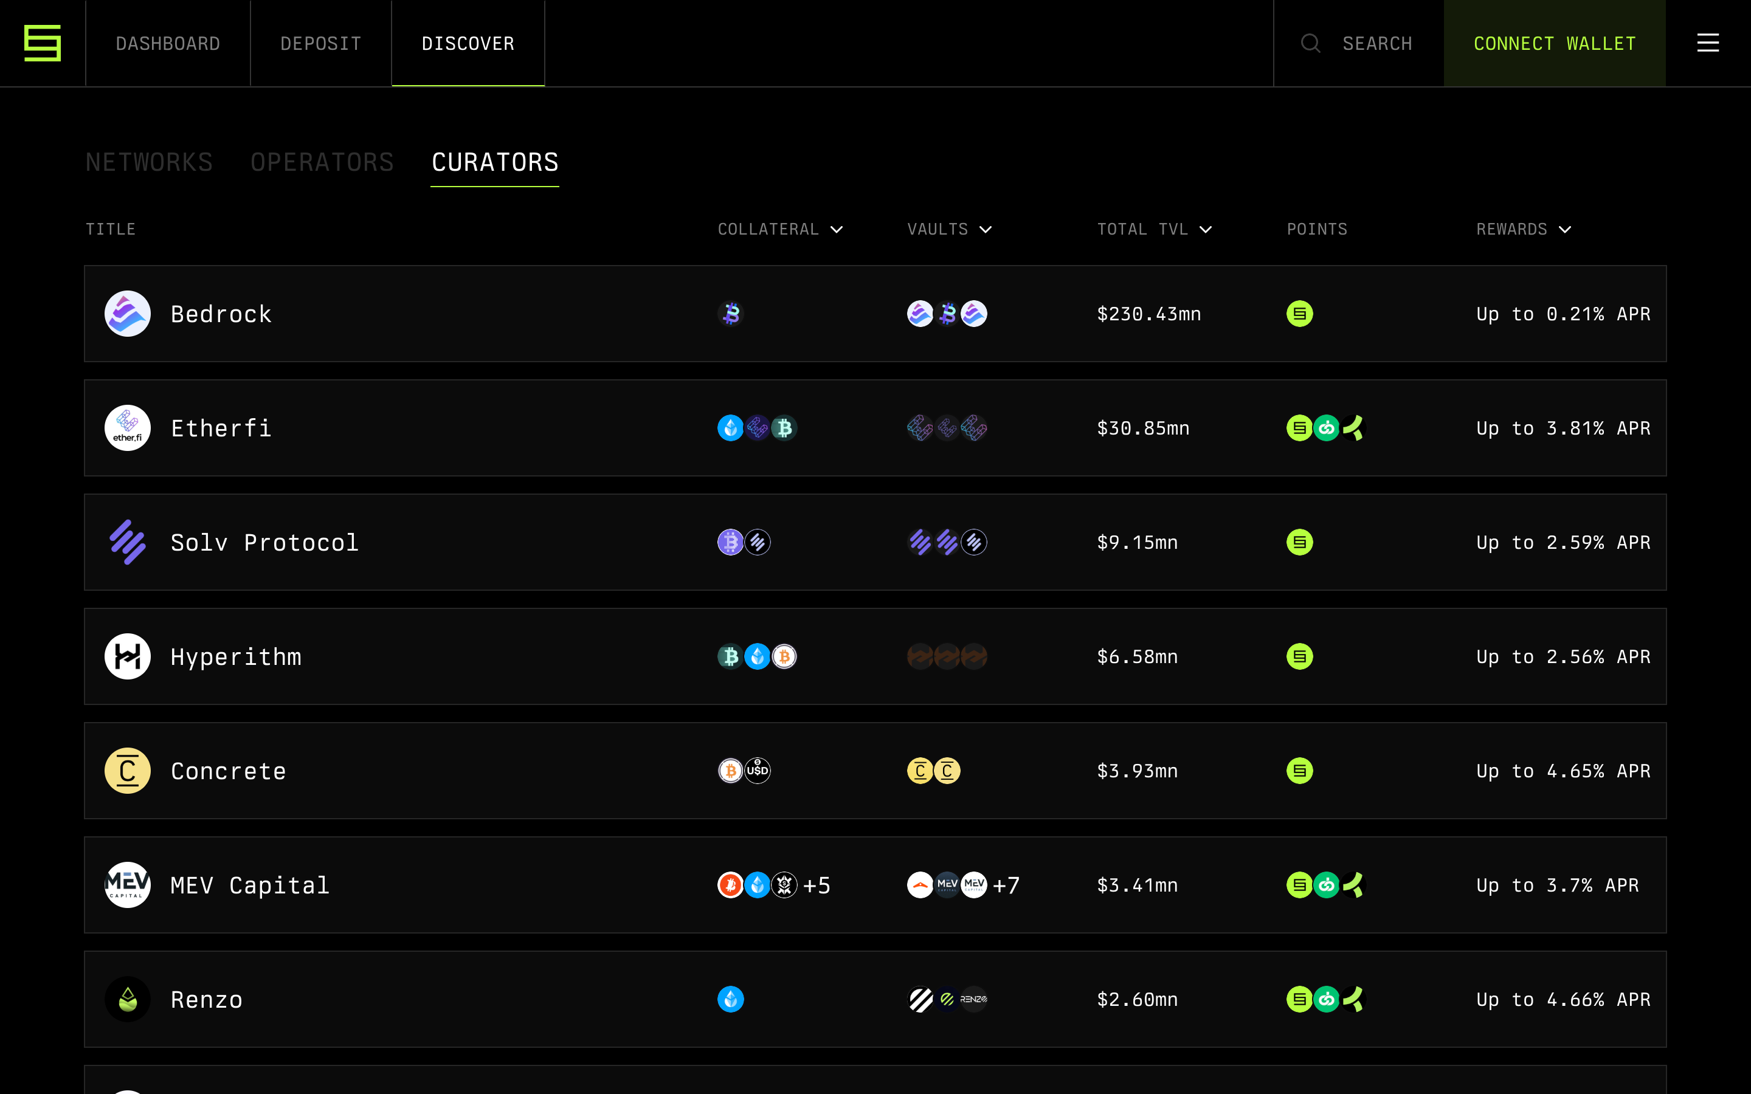
Task: Click the TITLE column header
Action: click(x=111, y=229)
